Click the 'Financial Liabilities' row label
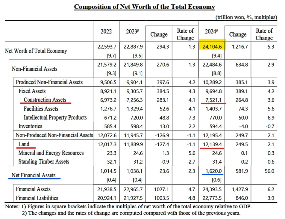This screenshot has height=219, width=285. [x=37, y=198]
